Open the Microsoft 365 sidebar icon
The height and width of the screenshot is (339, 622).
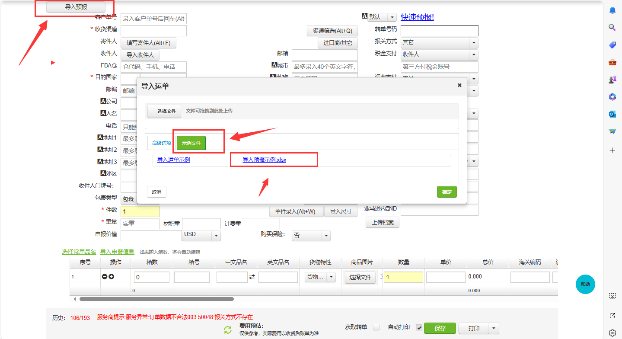pos(612,97)
